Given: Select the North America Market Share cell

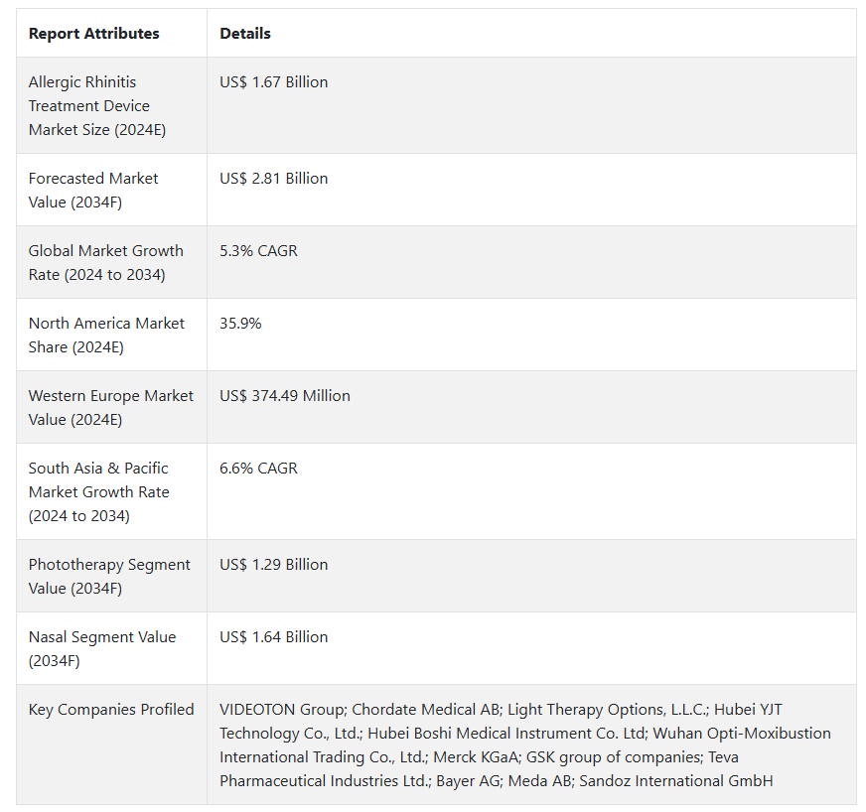Looking at the screenshot, I should pos(106,335).
